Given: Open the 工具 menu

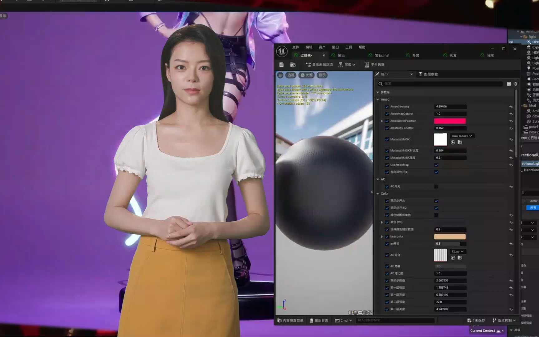Looking at the screenshot, I should pos(349,47).
